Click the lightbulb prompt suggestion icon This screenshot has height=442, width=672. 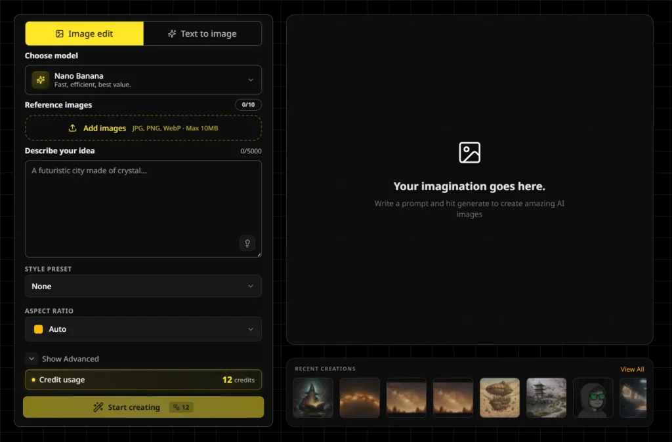[x=247, y=243]
